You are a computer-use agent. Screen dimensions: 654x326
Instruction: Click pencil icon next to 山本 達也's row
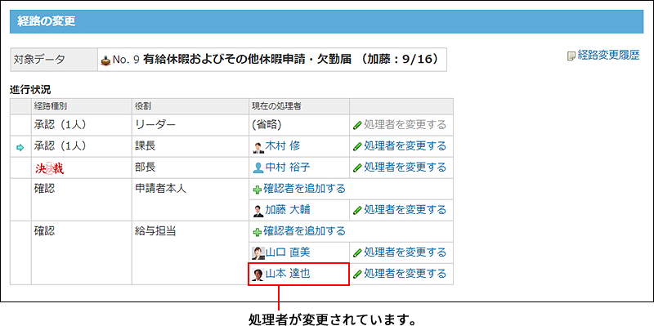point(357,275)
